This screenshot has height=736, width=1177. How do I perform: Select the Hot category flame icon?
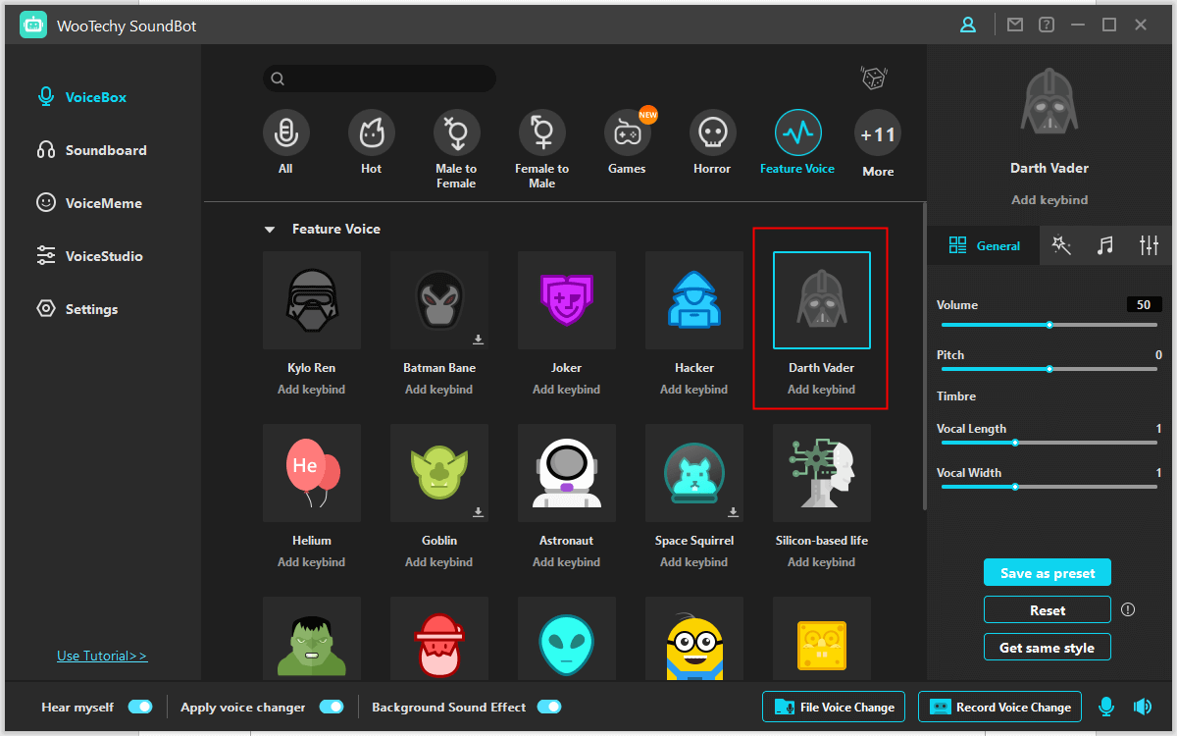(372, 132)
